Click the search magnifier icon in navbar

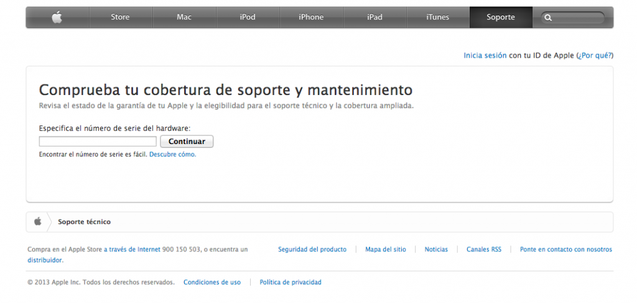(548, 17)
